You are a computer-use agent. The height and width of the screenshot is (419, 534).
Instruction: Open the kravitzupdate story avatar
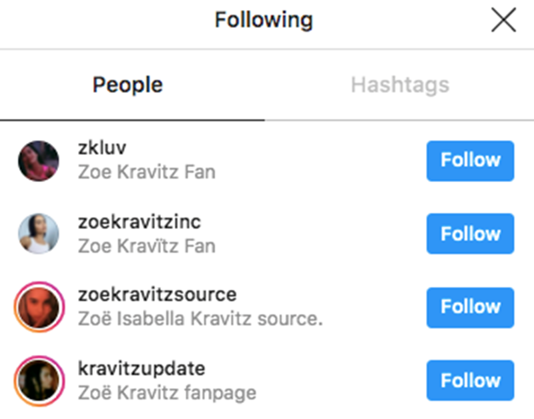coord(39,381)
